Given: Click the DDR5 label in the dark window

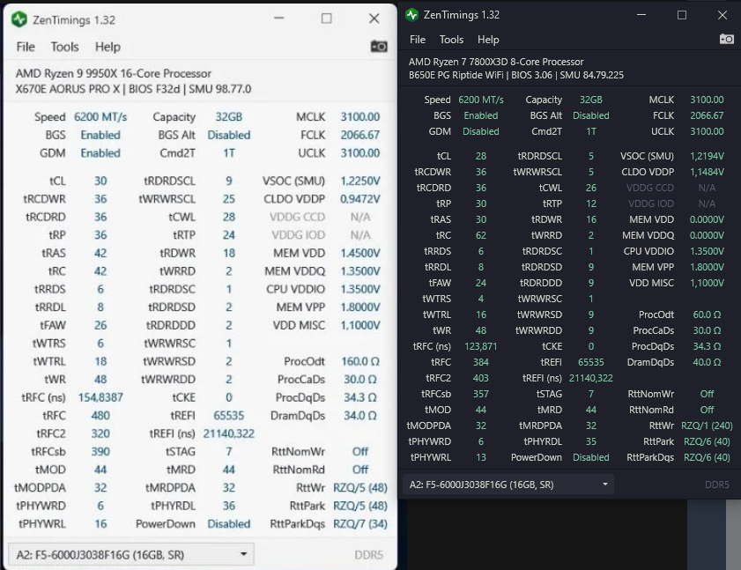Looking at the screenshot, I should coord(717,485).
